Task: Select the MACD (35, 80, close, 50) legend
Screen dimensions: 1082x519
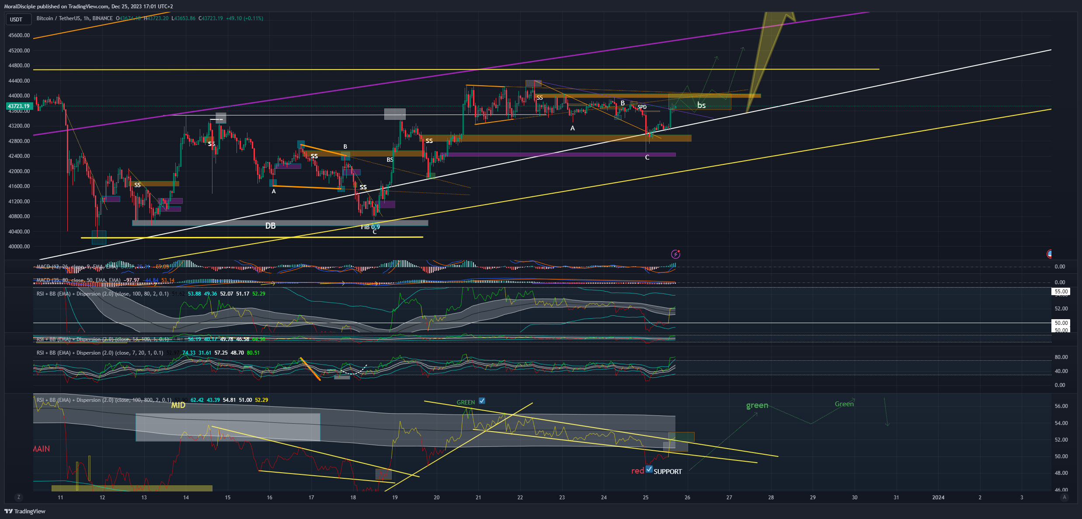Action: (x=78, y=280)
